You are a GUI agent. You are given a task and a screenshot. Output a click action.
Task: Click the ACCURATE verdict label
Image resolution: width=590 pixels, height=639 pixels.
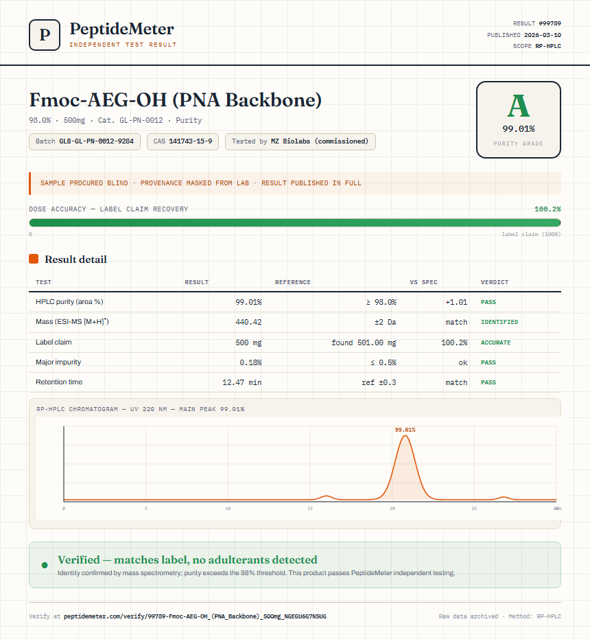tap(495, 342)
